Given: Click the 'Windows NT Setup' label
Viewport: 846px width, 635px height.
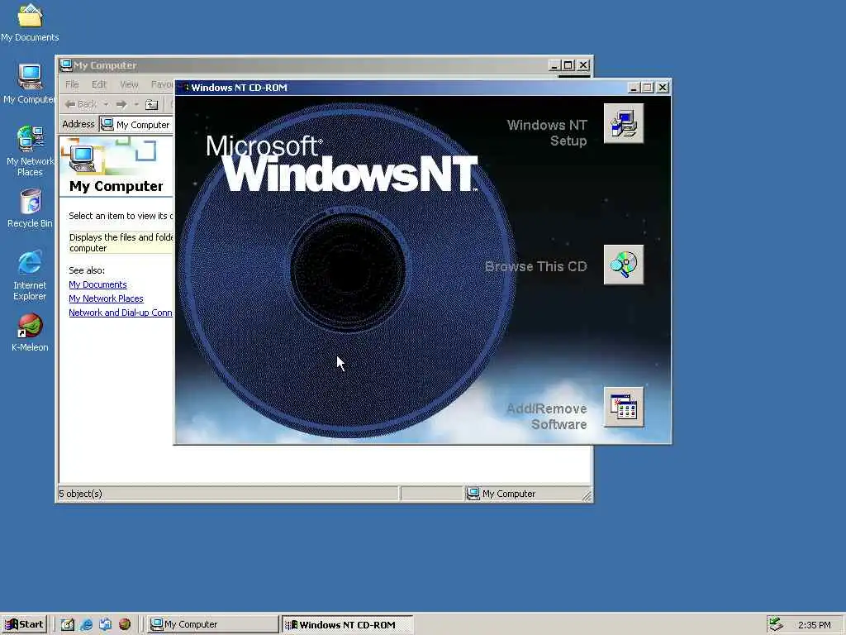Looking at the screenshot, I should pos(547,133).
